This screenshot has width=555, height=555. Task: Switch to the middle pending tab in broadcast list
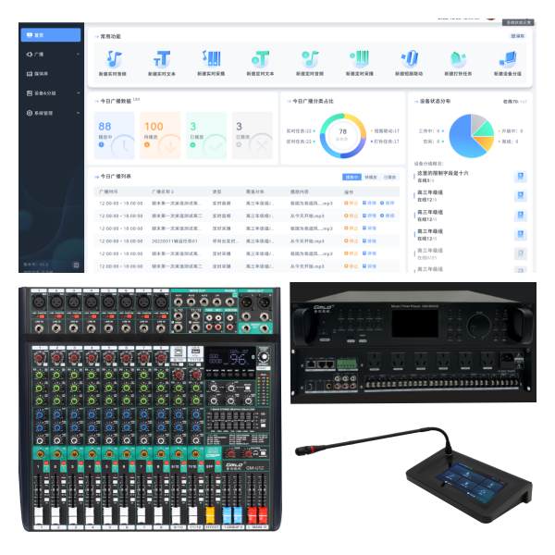(371, 177)
